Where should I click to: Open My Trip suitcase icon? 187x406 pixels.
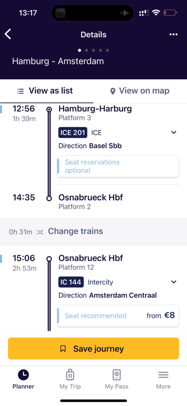click(x=70, y=374)
